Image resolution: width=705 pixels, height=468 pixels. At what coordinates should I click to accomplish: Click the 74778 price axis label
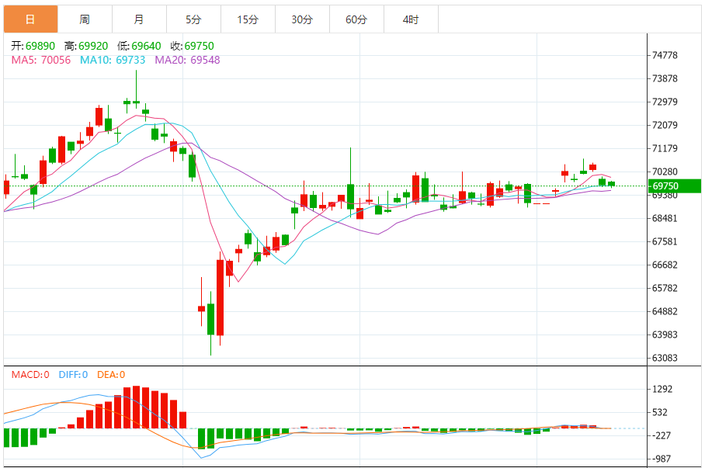pos(665,55)
